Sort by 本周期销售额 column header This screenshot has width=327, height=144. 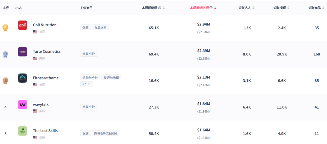[200, 8]
